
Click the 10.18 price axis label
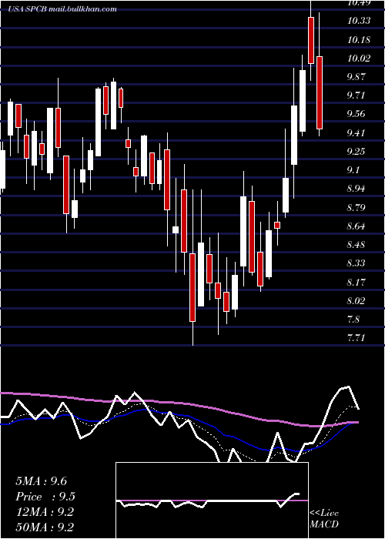pyautogui.click(x=359, y=40)
